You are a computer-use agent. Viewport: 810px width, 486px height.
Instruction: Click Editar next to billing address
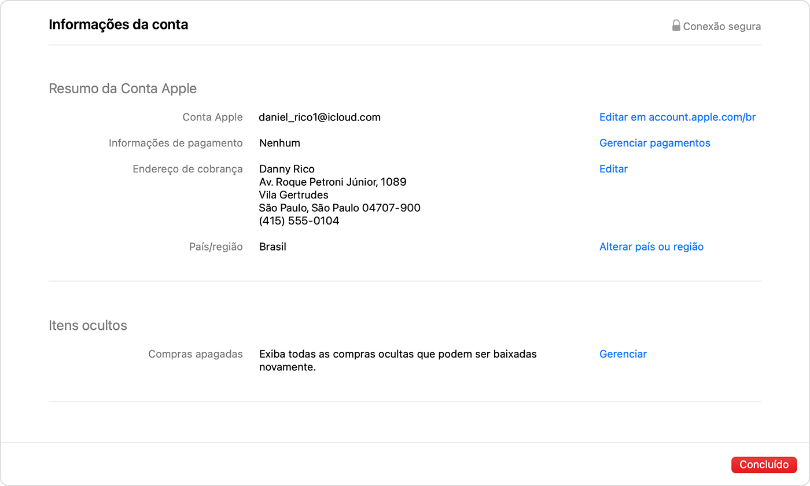click(613, 169)
